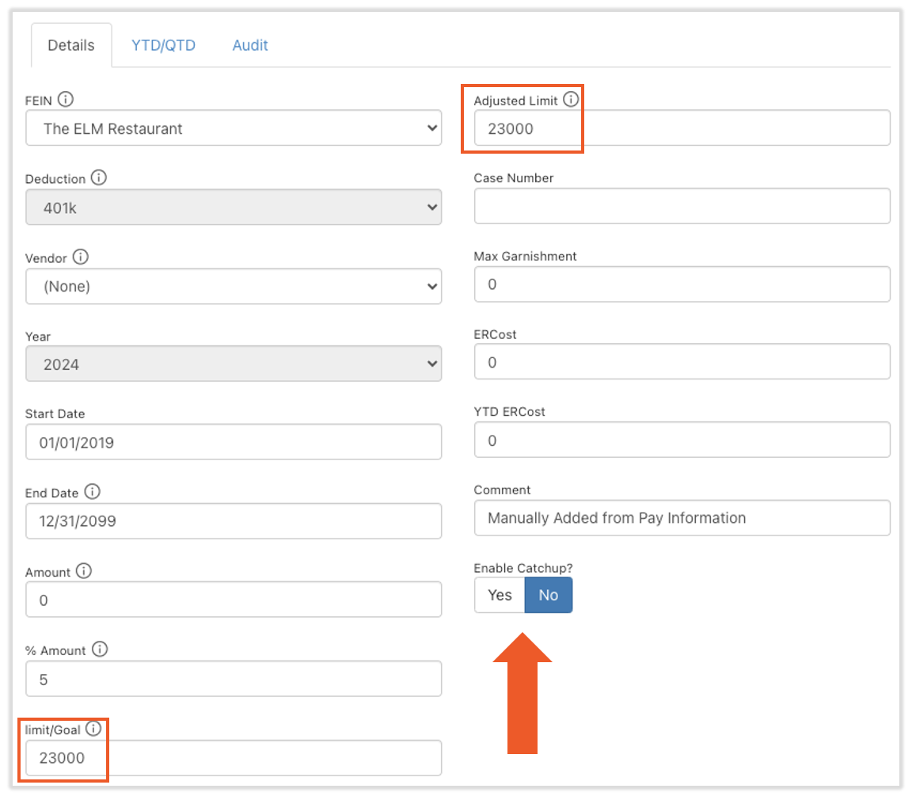
Task: Click the Adjusted Limit info icon
Action: pos(571,100)
